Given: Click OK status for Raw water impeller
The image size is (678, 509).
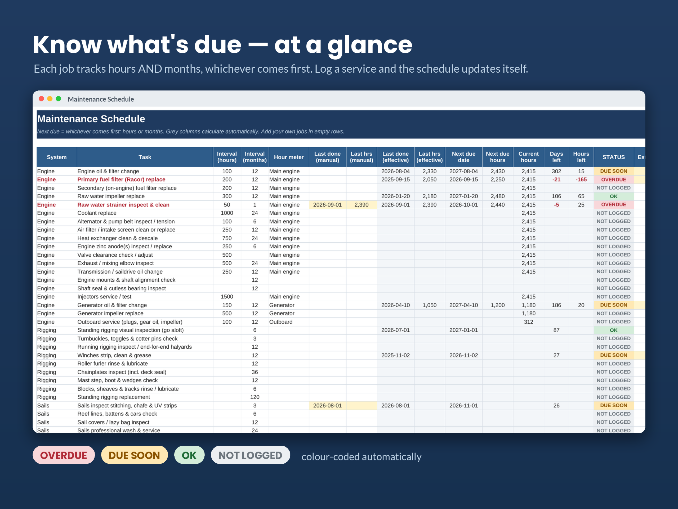Looking at the screenshot, I should click(x=614, y=196).
